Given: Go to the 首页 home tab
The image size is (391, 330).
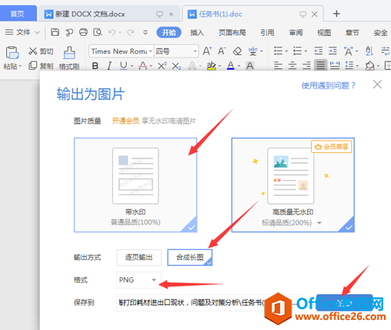Looking at the screenshot, I should coord(18,13).
